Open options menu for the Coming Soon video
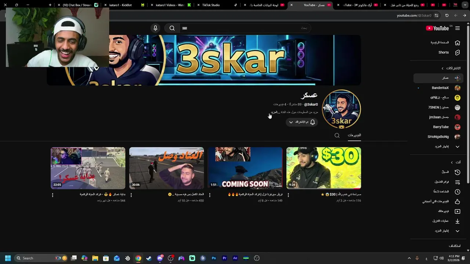The width and height of the screenshot is (470, 264). pyautogui.click(x=210, y=195)
